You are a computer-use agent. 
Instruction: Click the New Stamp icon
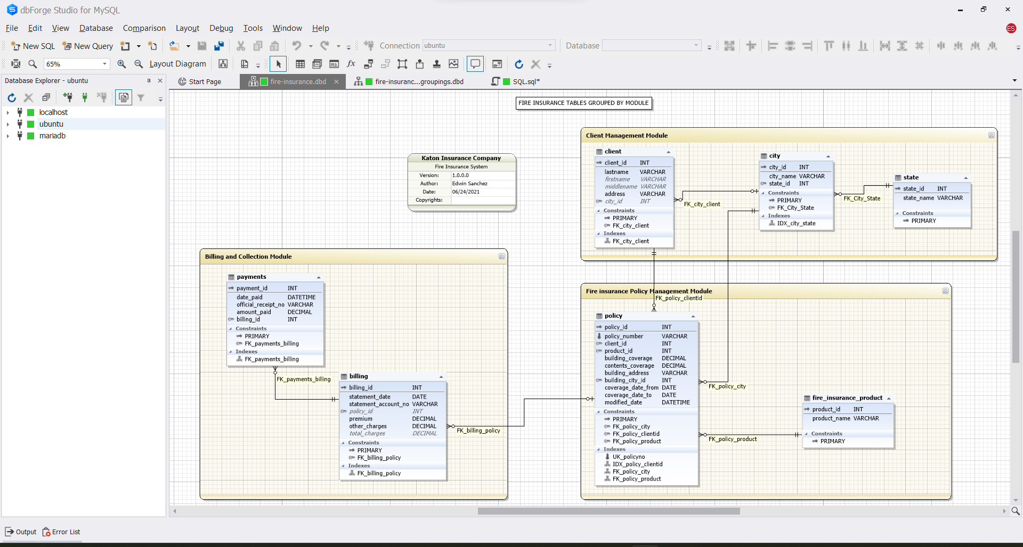[x=436, y=64]
